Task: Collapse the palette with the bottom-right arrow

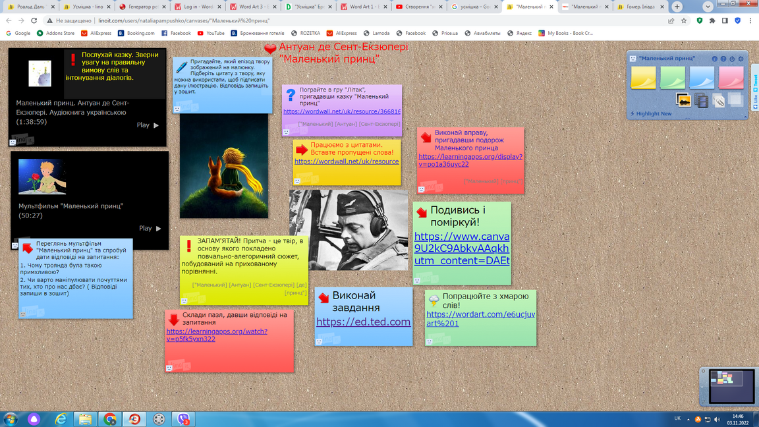Action: click(745, 115)
